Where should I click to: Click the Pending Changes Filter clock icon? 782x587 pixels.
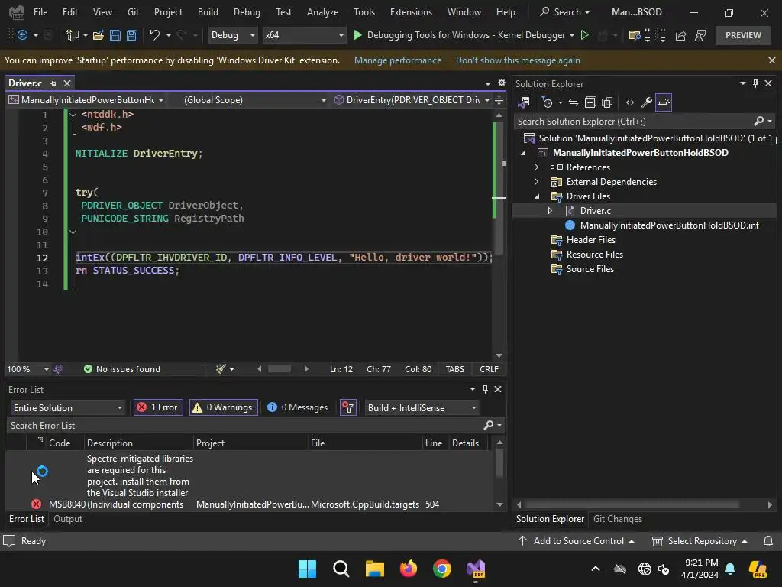(x=548, y=103)
